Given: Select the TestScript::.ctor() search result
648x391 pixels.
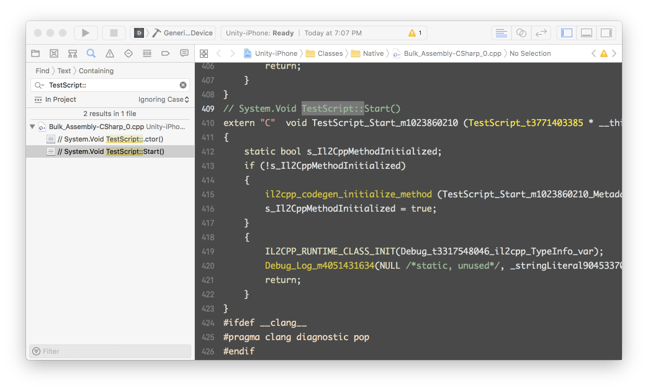Looking at the screenshot, I should 110,139.
